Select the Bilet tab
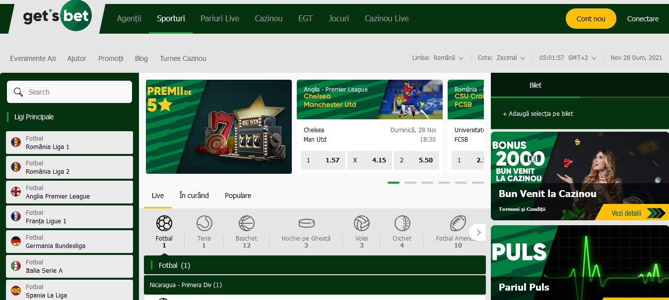 pos(535,85)
